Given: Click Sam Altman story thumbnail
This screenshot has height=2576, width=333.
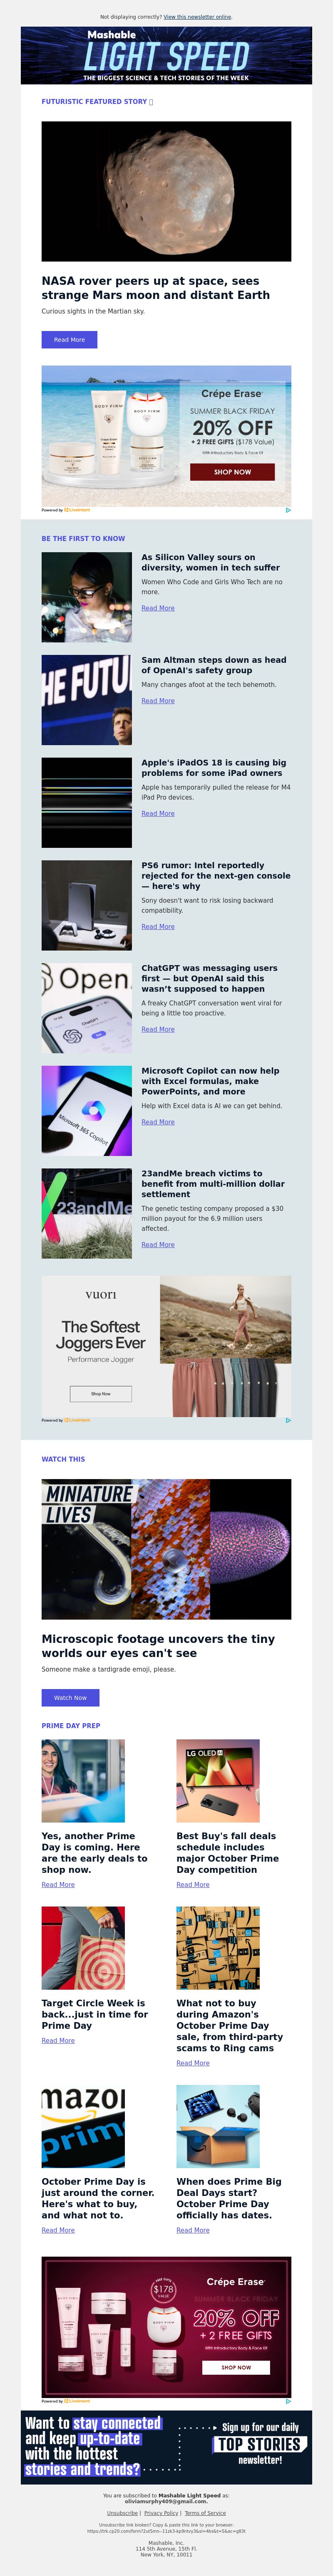Looking at the screenshot, I should (87, 700).
